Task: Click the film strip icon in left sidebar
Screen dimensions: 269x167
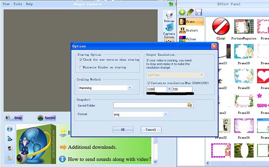Action: (10, 148)
